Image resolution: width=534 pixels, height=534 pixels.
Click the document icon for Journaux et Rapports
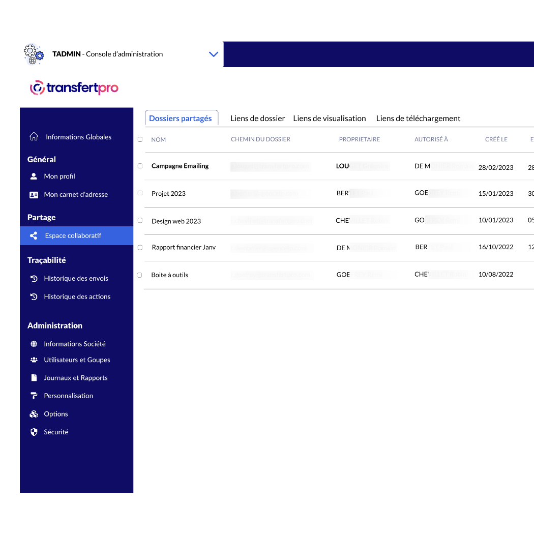34,377
